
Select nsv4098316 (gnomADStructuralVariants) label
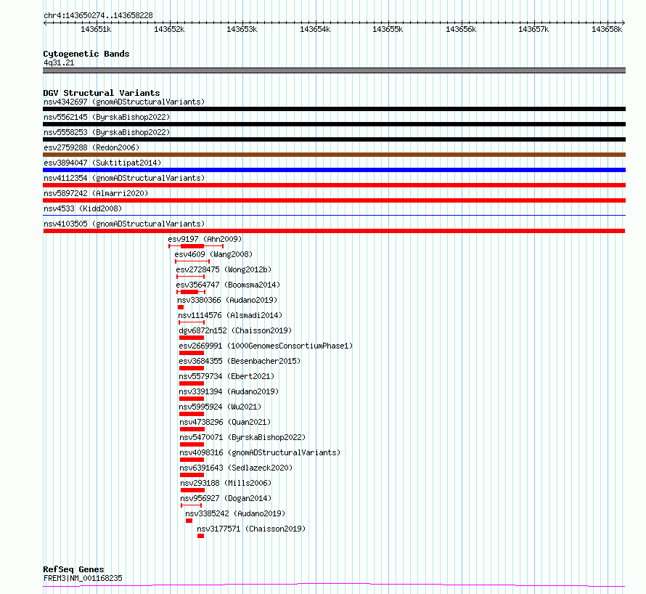click(260, 452)
